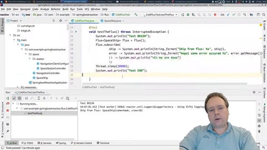Click Collapse All in the test tree toolbar
Screen dimensions: 267x150
44,98
